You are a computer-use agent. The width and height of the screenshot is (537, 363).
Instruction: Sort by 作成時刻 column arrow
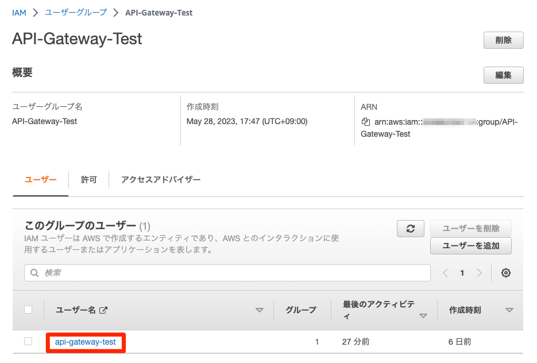tap(509, 310)
